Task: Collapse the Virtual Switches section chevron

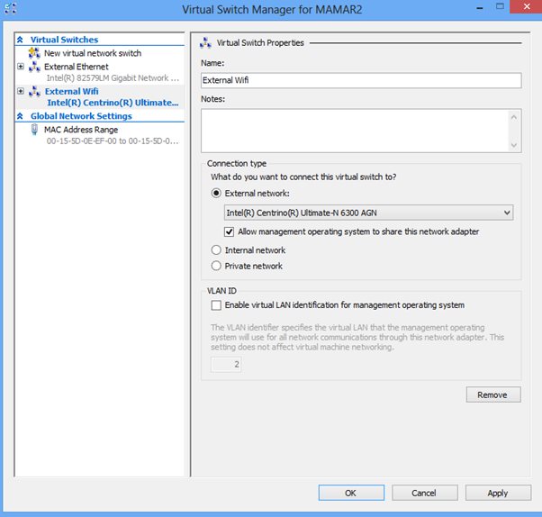Action: click(x=21, y=40)
